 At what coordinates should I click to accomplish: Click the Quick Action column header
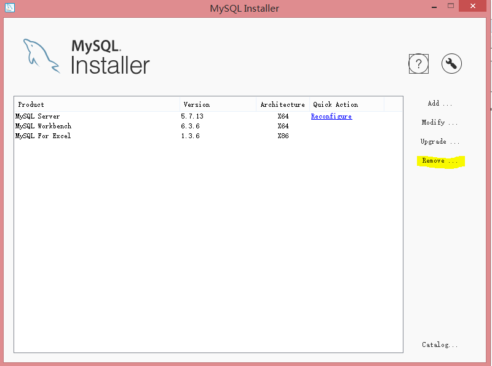347,104
